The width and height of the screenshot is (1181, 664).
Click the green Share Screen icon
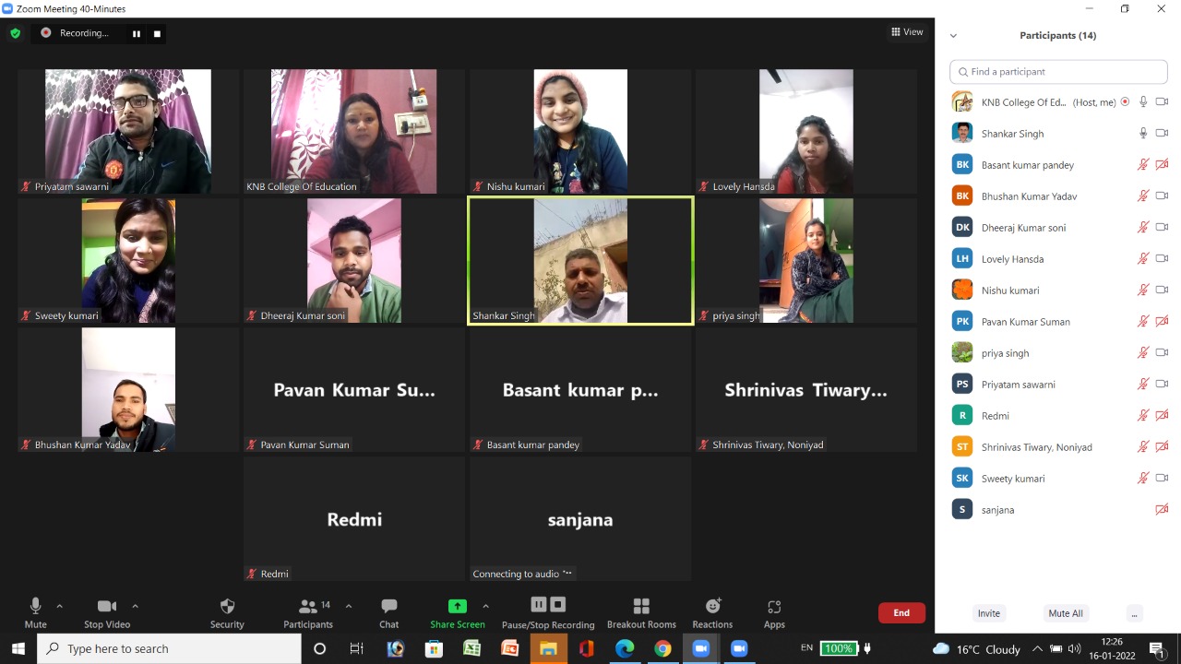coord(458,606)
